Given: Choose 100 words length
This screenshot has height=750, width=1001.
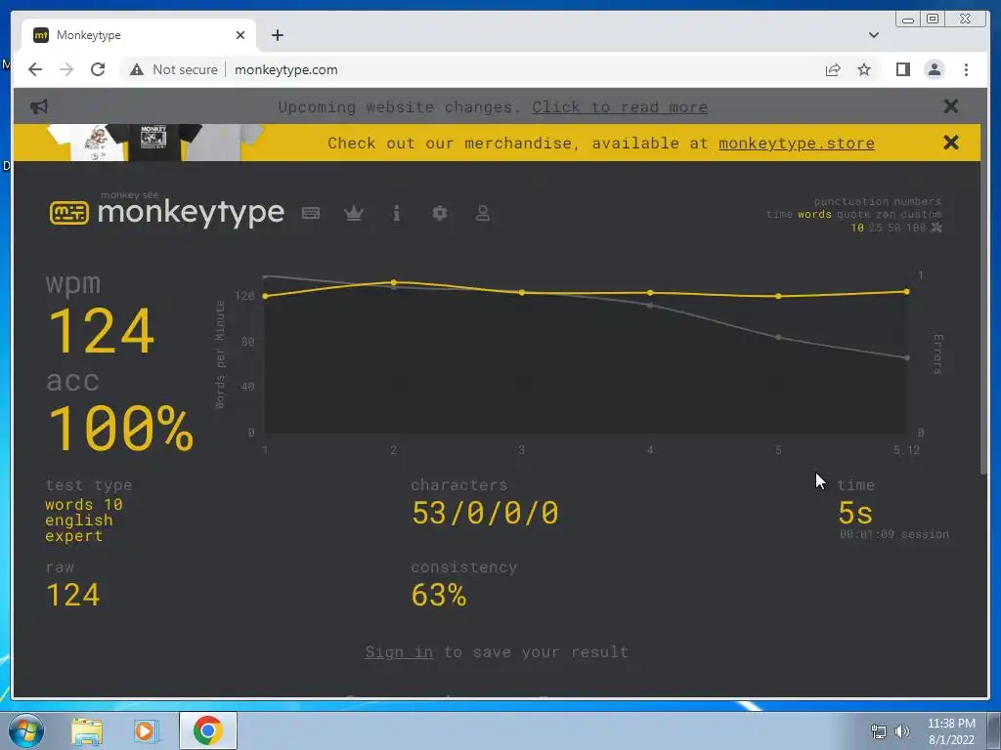Looking at the screenshot, I should click(916, 228).
